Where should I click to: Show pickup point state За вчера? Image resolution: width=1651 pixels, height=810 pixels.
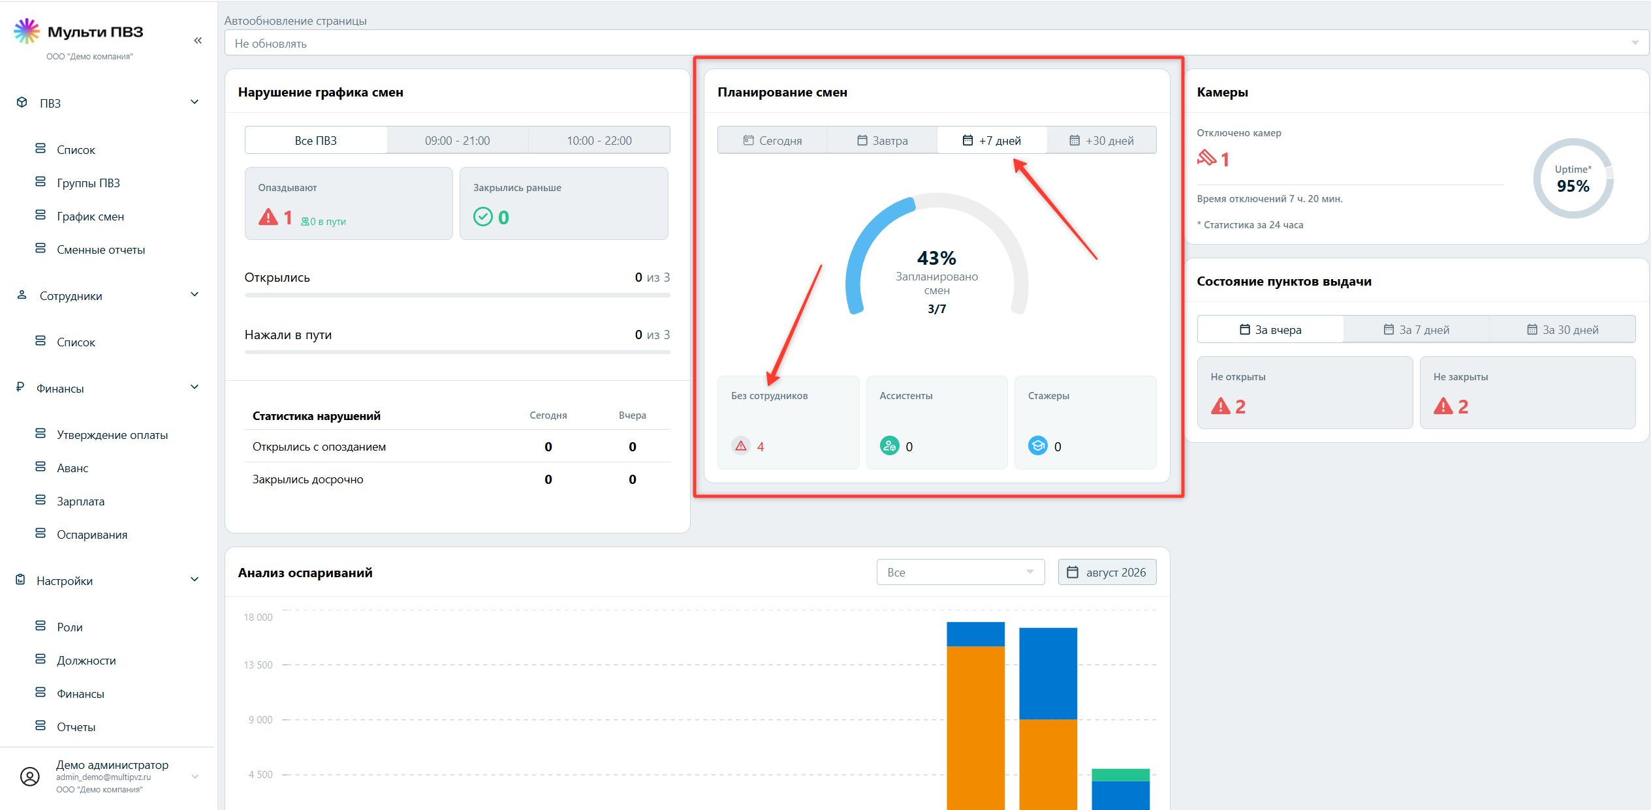pyautogui.click(x=1270, y=329)
